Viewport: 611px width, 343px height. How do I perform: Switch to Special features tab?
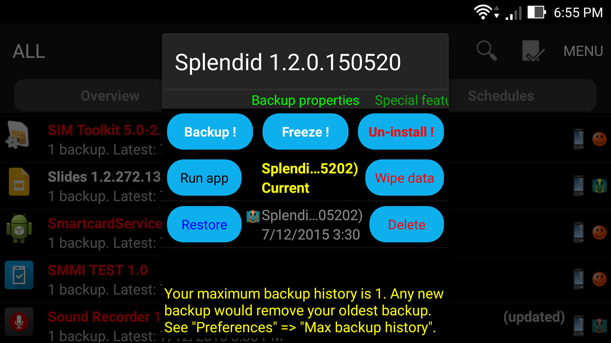click(x=412, y=100)
